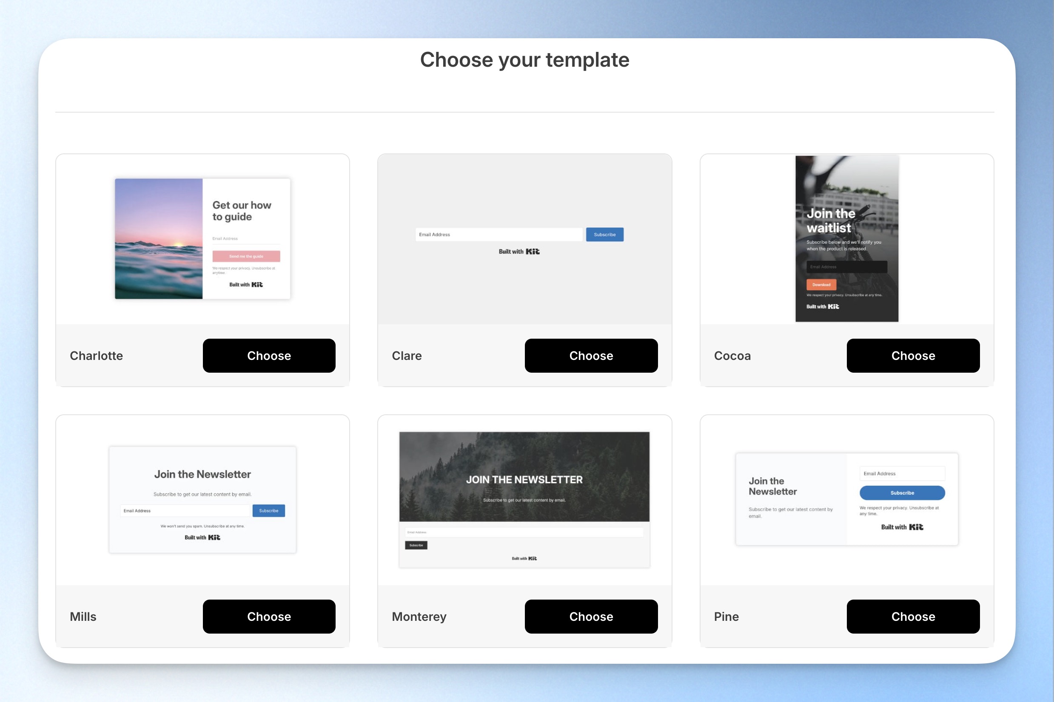Screen dimensions: 1054x702
Task: Choose the Monterey template
Action: [591, 617]
